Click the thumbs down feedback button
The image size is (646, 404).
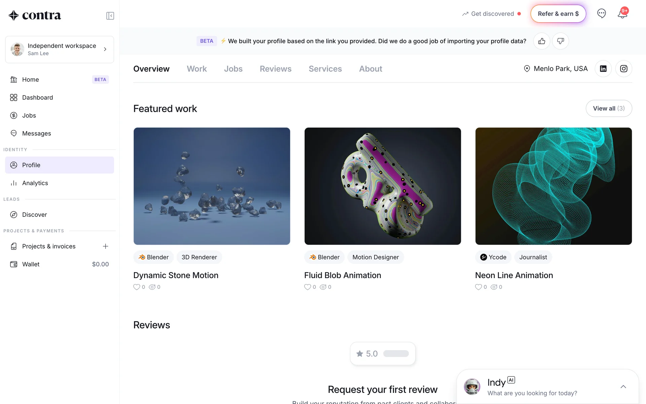[x=560, y=41]
